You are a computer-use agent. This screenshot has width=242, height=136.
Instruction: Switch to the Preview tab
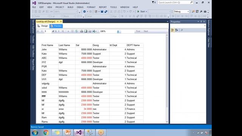coord(56,26)
